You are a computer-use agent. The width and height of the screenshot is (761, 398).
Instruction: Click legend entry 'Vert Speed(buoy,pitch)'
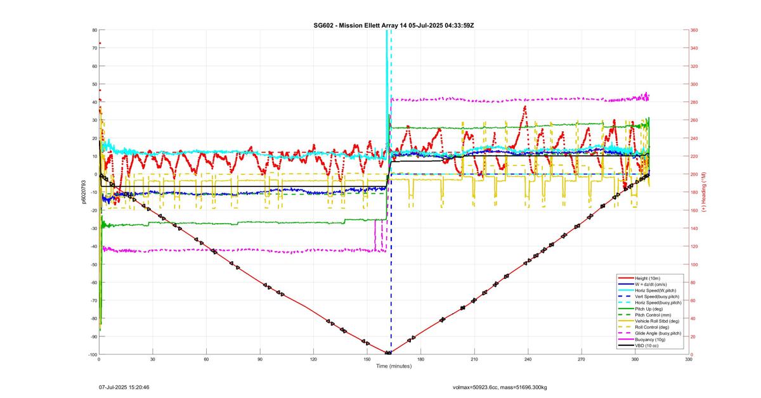pos(658,296)
